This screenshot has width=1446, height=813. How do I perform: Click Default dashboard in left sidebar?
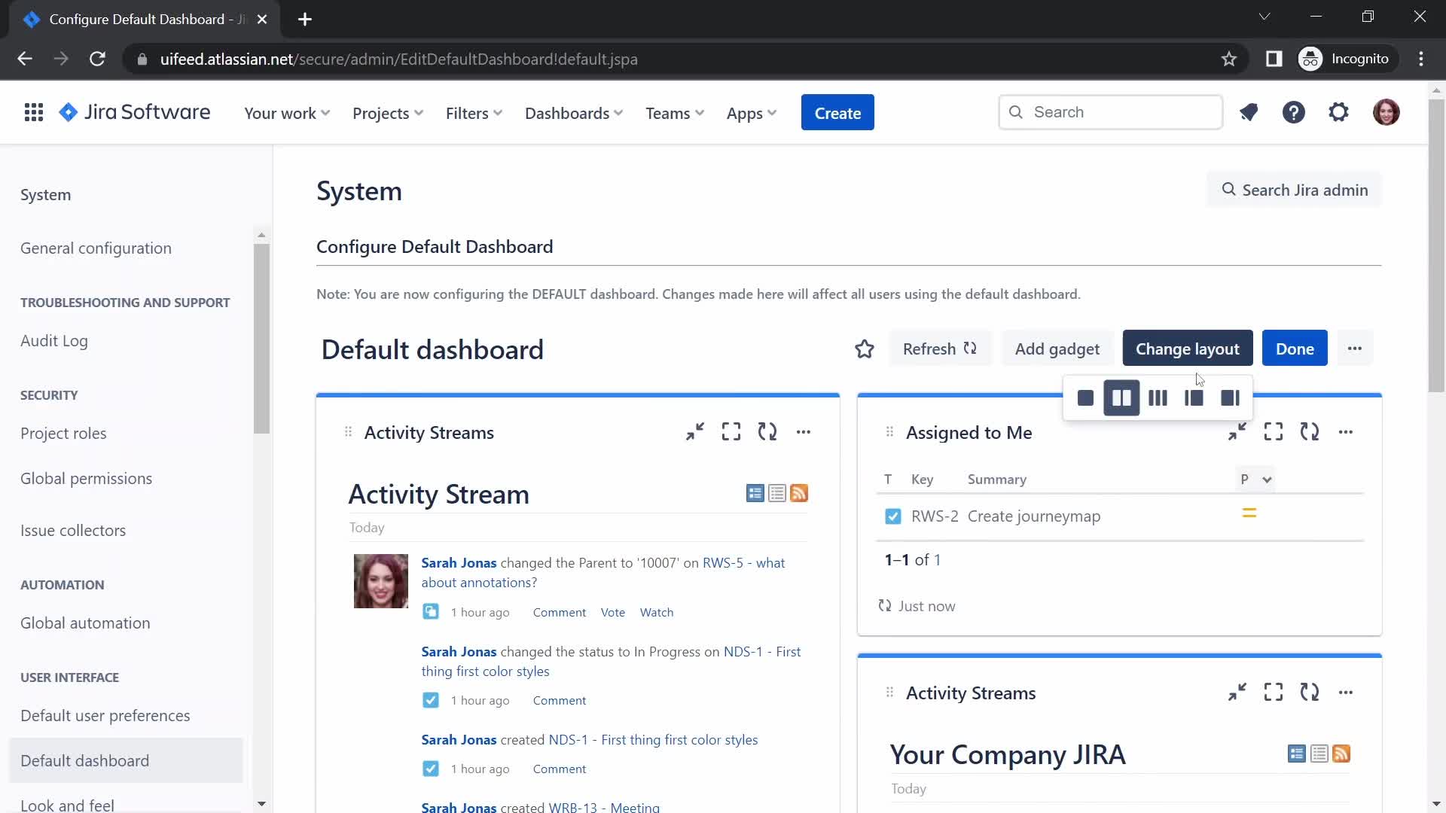point(84,761)
